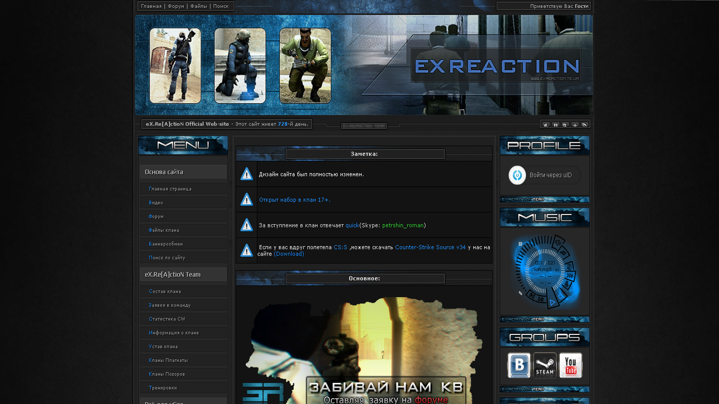Follow the Counter-Strike Source v34 link
This screenshot has width=719, height=404.
(x=430, y=247)
